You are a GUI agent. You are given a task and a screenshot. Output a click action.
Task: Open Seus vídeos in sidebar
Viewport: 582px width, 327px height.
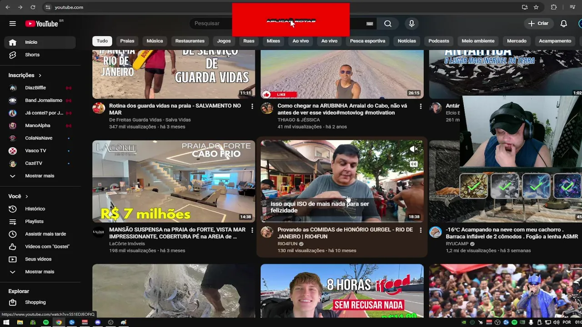(x=40, y=259)
